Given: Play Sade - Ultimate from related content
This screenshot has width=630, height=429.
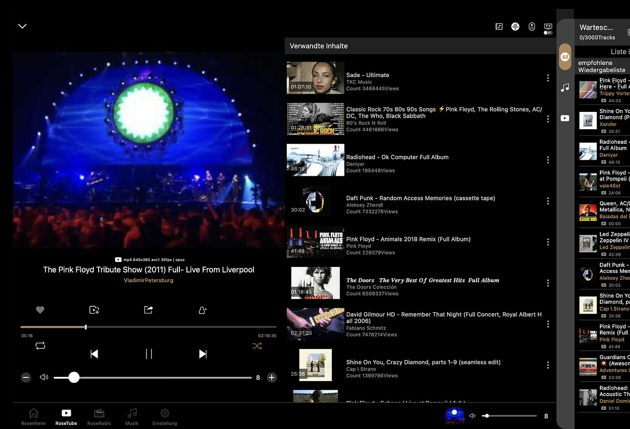Looking at the screenshot, I should coord(315,78).
